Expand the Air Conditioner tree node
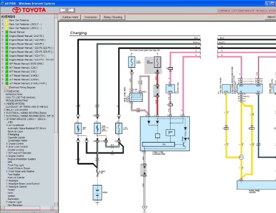 (7, 125)
